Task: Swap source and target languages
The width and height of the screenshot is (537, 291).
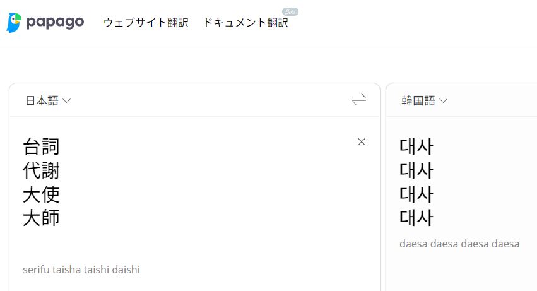Action: click(x=359, y=100)
